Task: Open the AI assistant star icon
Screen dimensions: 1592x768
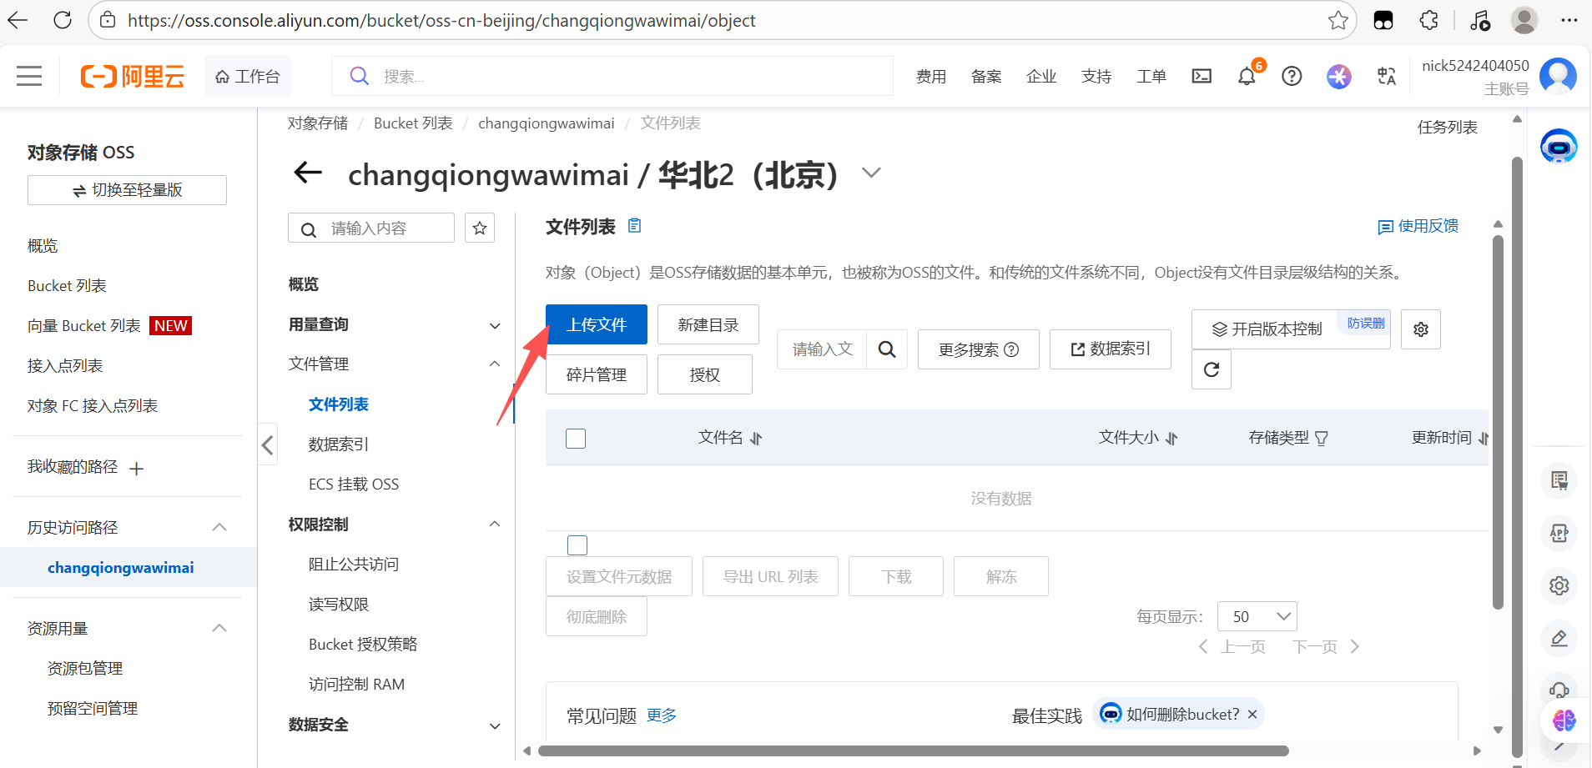Action: (1338, 76)
